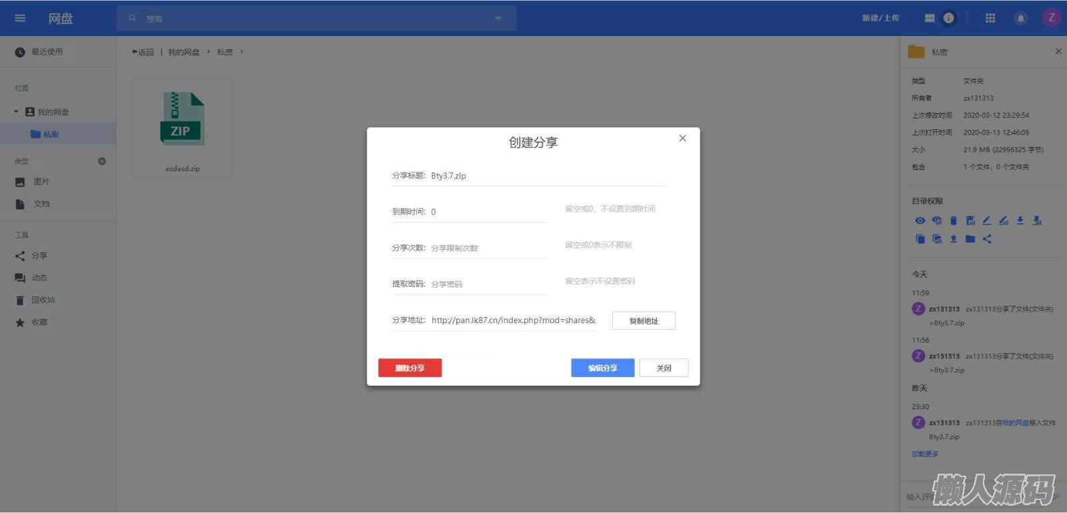Toggle the eye view permission icon
The image size is (1067, 513).
(920, 221)
